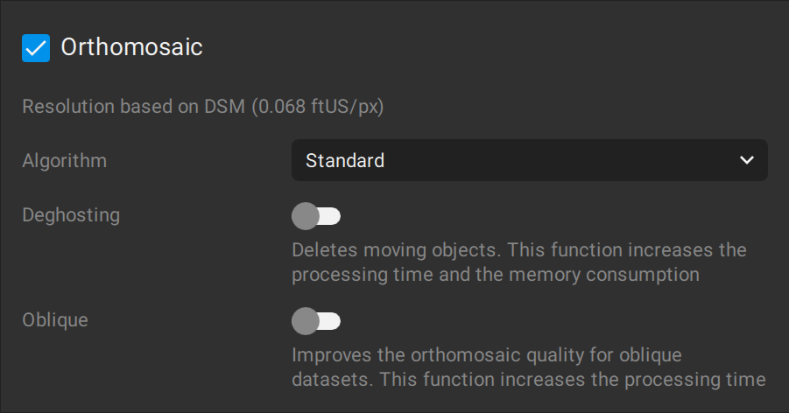Click the Deghosting setting label
Screen dimensions: 789x413
[71, 214]
